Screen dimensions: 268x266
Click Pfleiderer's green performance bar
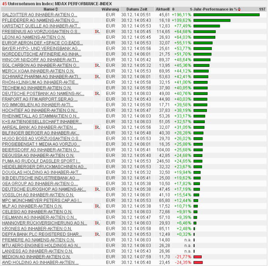point(212,21)
